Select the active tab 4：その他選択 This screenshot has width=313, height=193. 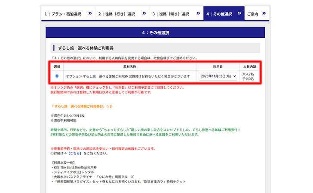pos(224,14)
